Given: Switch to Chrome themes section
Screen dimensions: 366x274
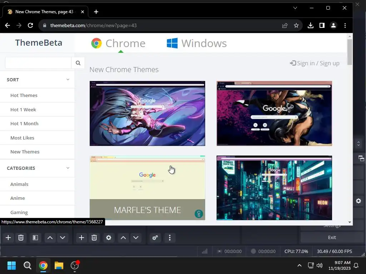Looking at the screenshot, I should pos(118,43).
